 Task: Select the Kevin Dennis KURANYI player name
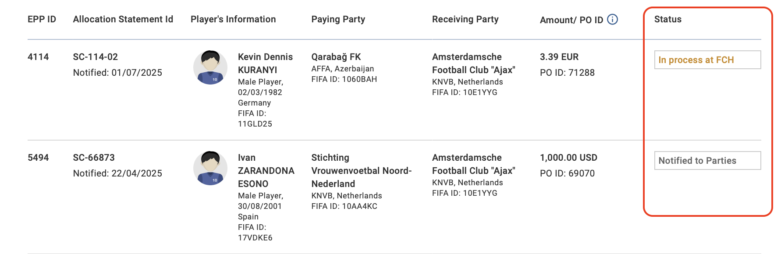(265, 63)
